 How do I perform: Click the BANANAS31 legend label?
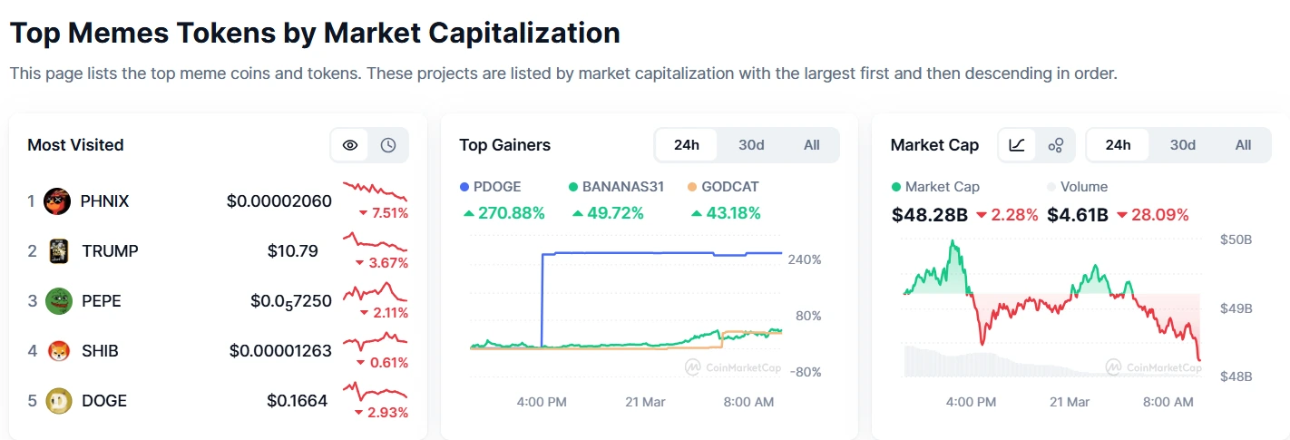[623, 187]
